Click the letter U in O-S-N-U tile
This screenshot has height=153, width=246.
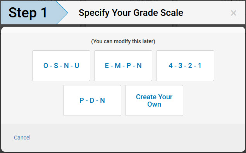point(77,66)
